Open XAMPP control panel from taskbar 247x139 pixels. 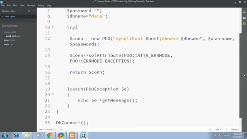click(x=72, y=136)
